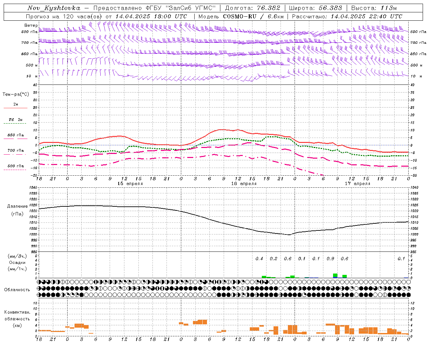The height and width of the screenshot is (342, 428).
Task: Select the longitude value 76.382
Action: point(269,8)
